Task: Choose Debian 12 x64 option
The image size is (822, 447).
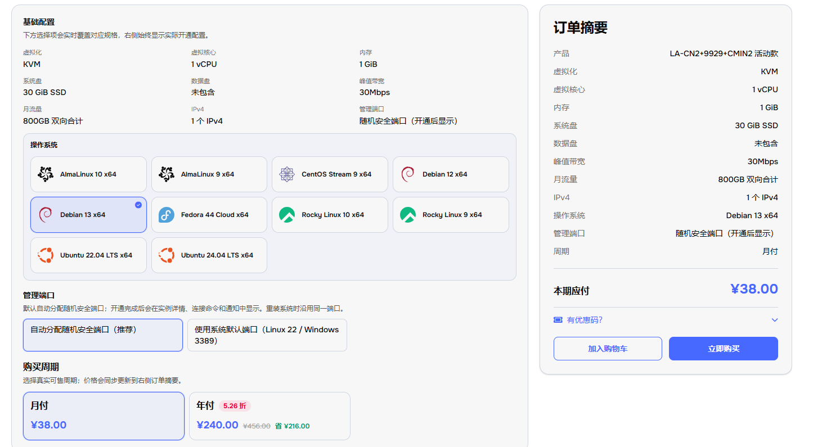Action: pyautogui.click(x=451, y=174)
